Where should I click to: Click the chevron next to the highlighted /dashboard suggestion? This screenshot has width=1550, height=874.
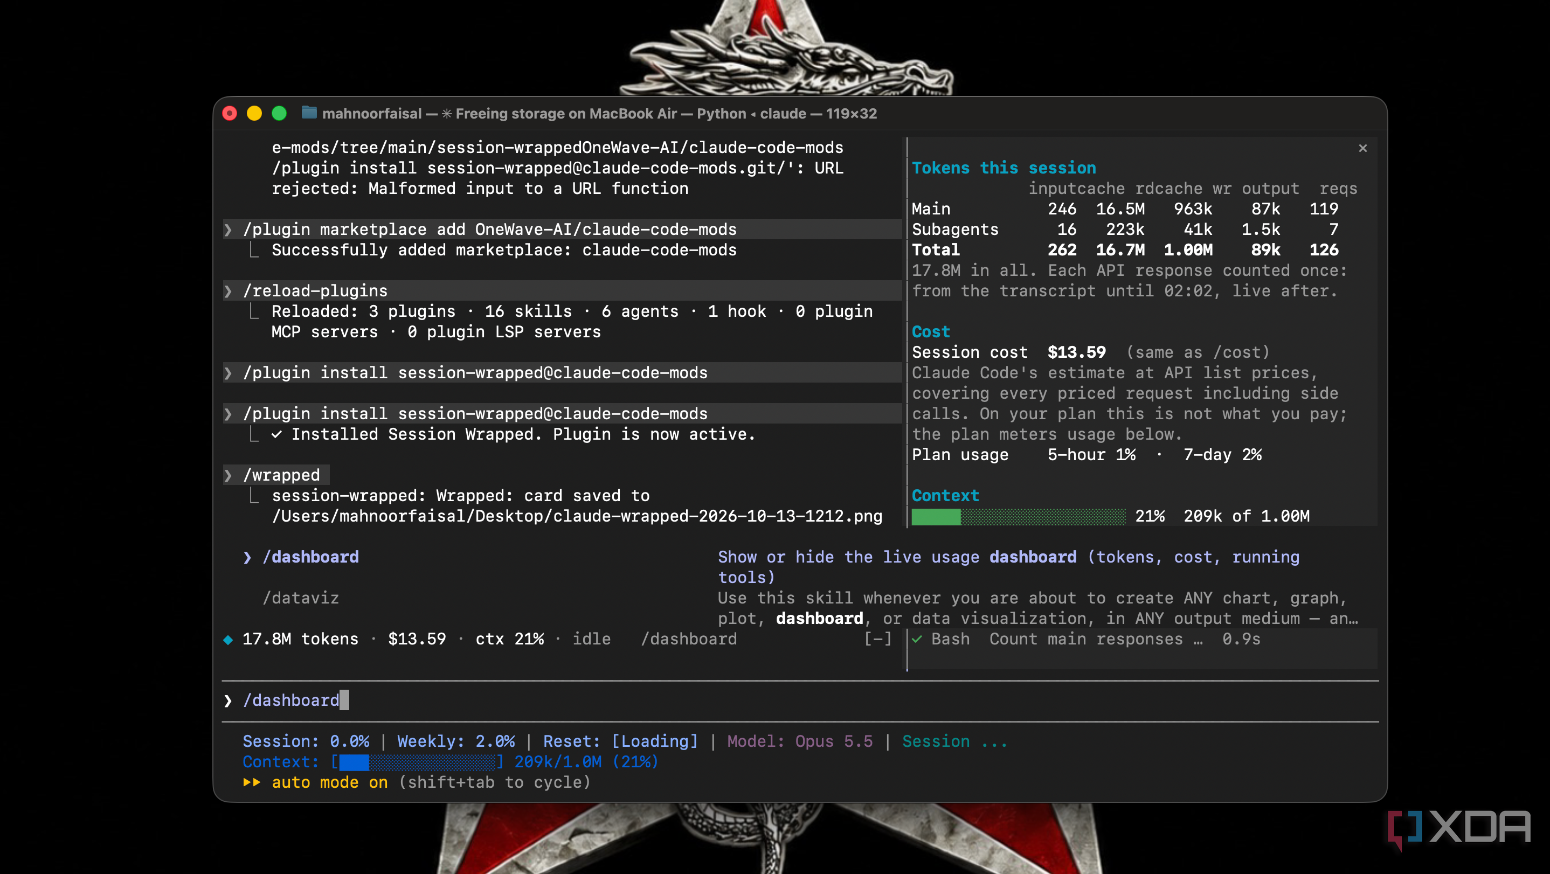coord(247,557)
